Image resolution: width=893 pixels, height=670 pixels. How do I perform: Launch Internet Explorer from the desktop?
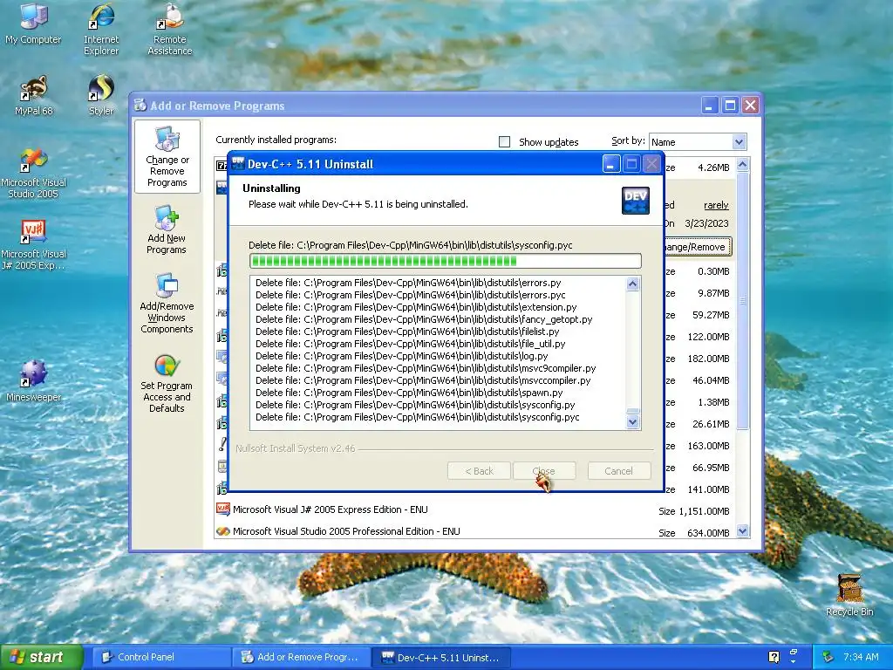coord(101,29)
